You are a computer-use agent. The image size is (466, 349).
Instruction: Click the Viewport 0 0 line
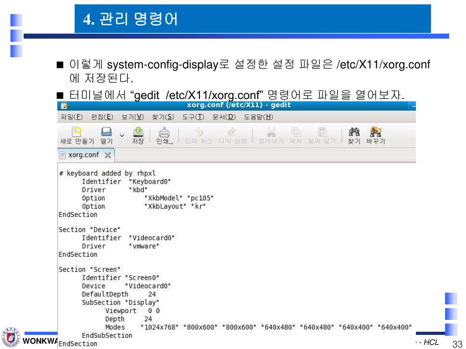click(x=132, y=311)
